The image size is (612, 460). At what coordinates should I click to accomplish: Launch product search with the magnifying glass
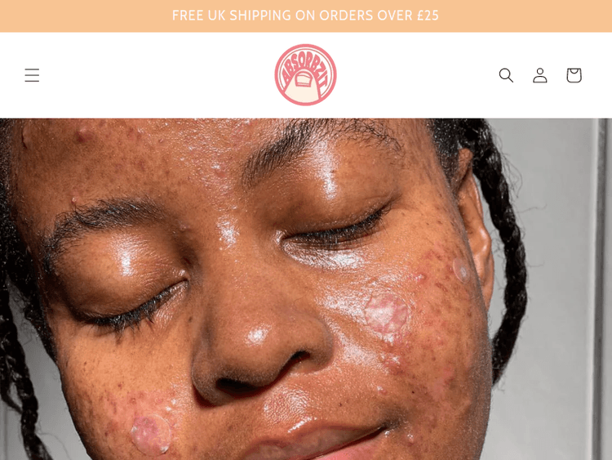pyautogui.click(x=506, y=75)
